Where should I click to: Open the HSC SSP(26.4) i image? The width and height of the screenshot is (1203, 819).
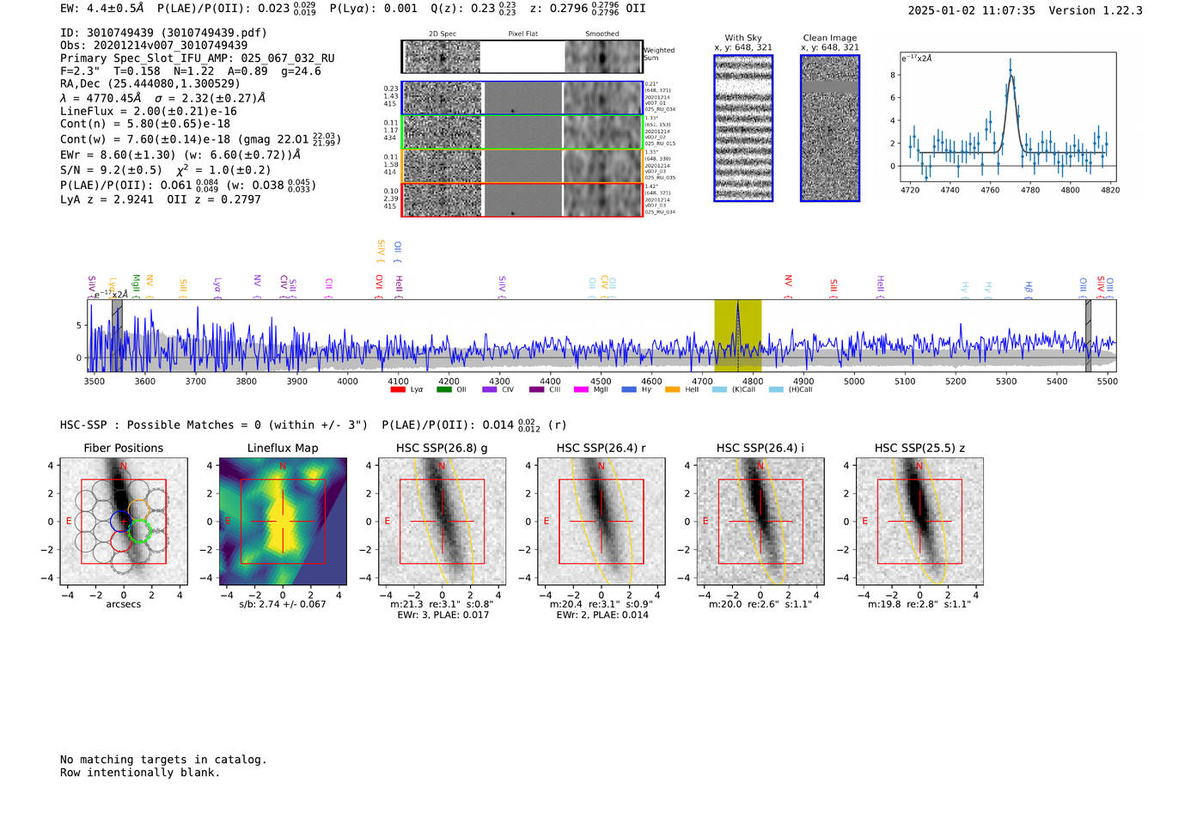760,521
